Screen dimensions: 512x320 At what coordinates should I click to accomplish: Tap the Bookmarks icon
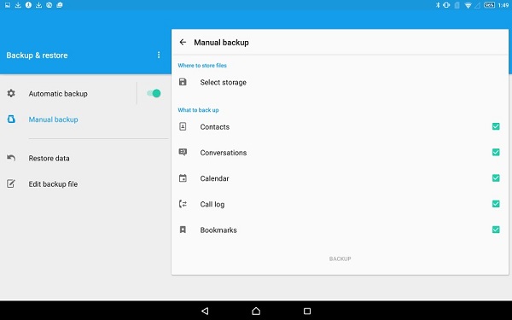(183, 230)
